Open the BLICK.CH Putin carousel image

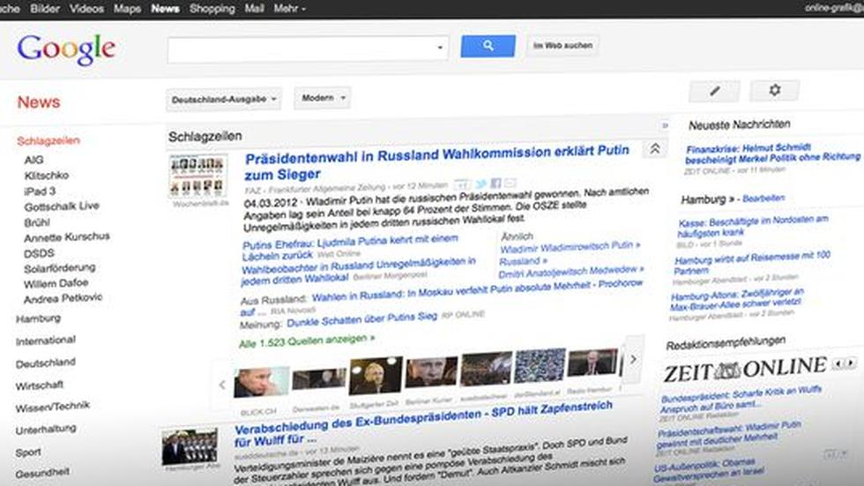261,382
